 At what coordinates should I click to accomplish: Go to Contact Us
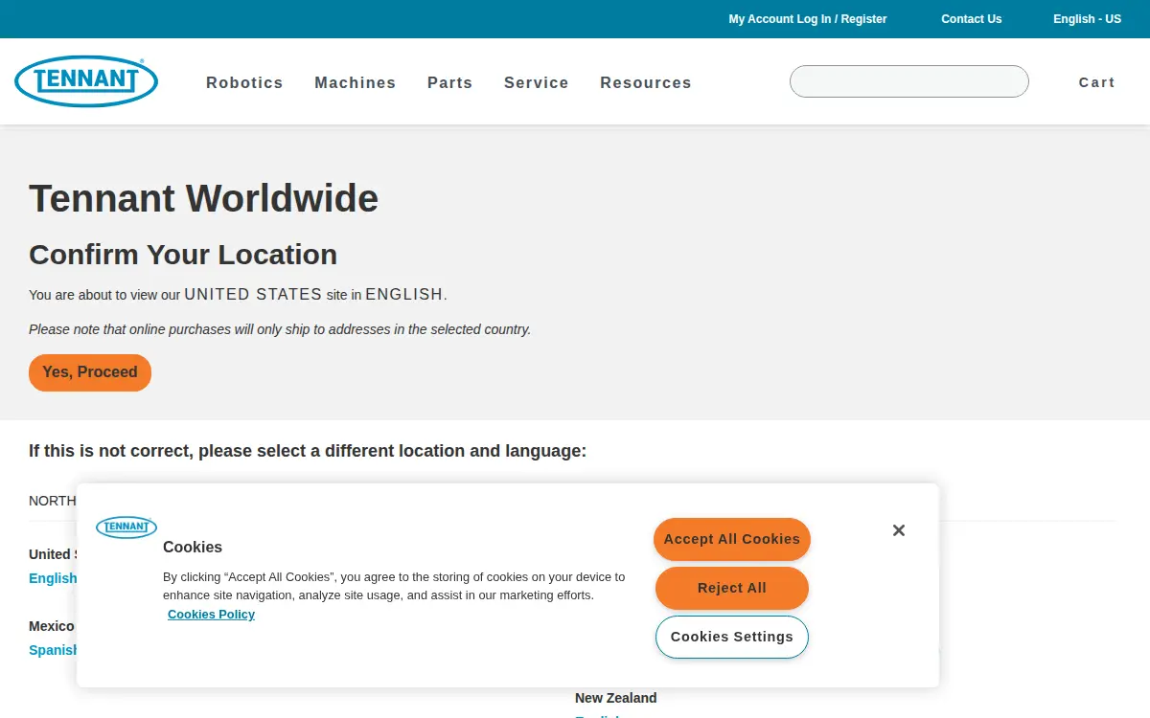[x=972, y=19]
